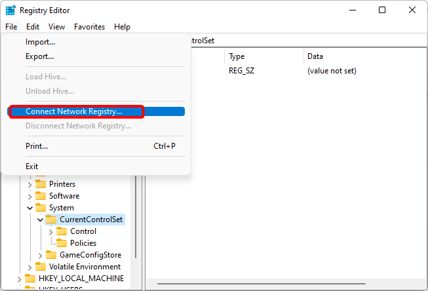Maximize the Registry Editor window
The image size is (428, 291).
pyautogui.click(x=382, y=10)
